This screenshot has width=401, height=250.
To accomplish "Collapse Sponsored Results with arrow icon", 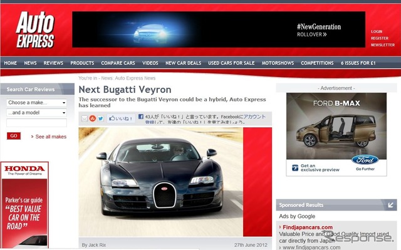I will coord(390,205).
